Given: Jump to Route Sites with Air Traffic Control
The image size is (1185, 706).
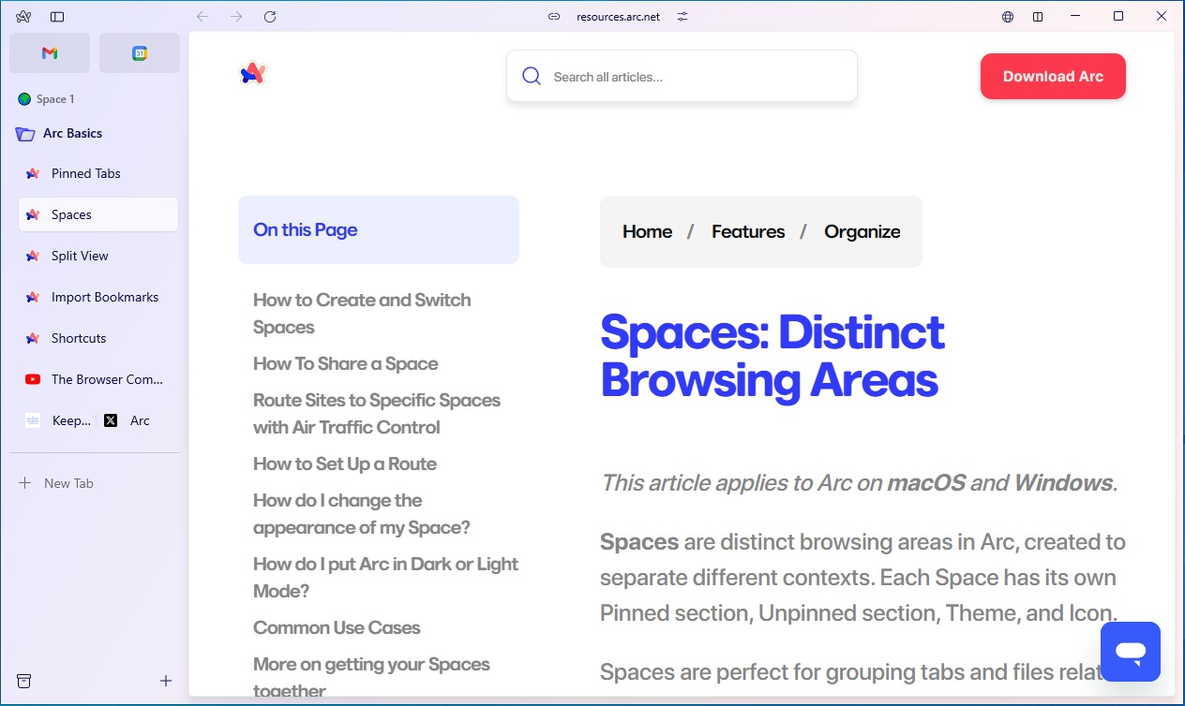Looking at the screenshot, I should (x=377, y=414).
